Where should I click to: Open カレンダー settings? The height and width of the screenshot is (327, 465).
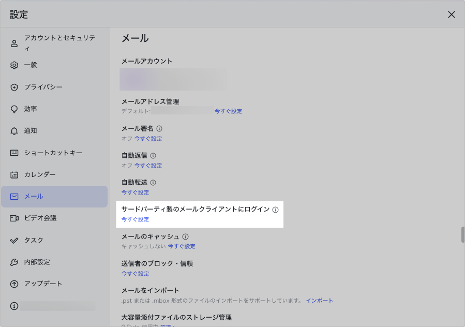[39, 175]
